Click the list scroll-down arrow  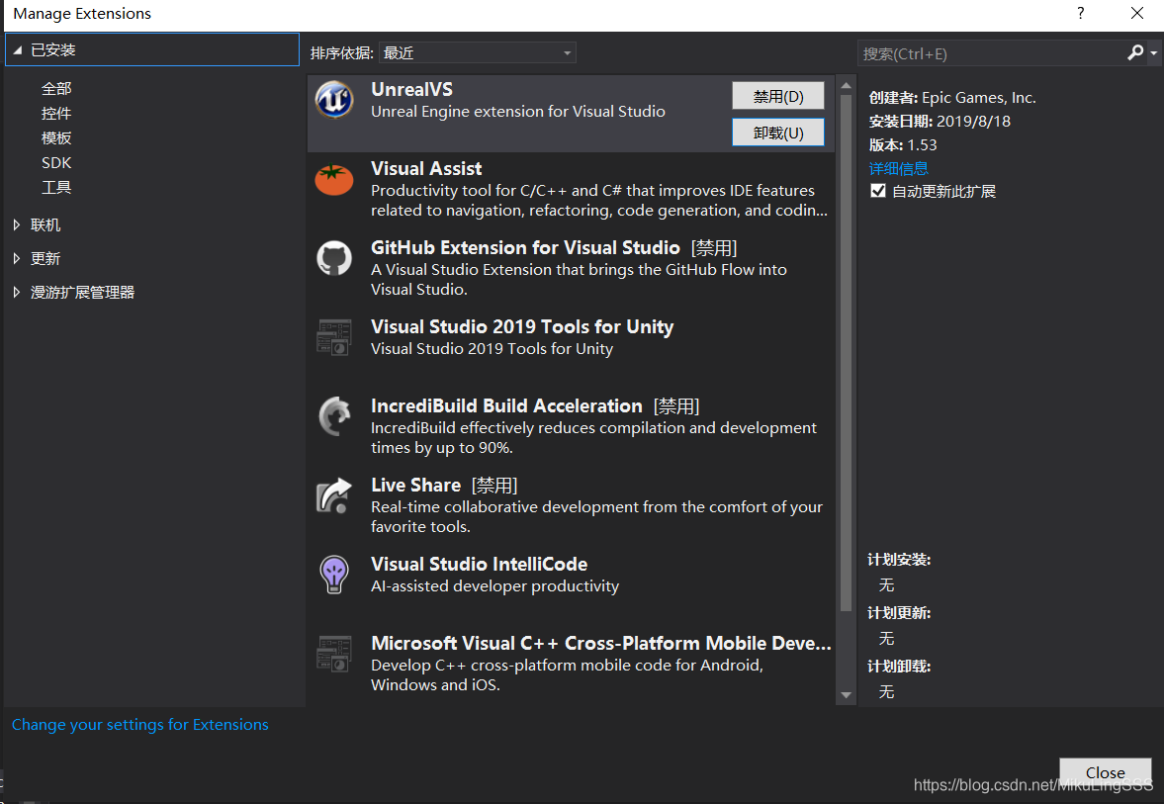coord(846,695)
